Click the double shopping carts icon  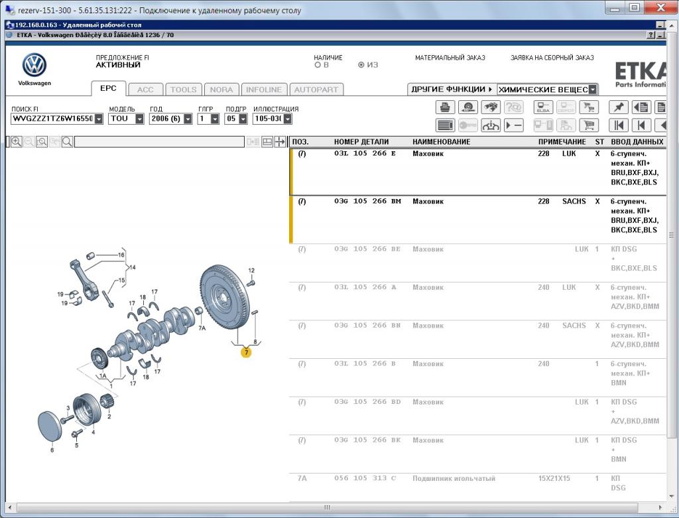tap(589, 107)
